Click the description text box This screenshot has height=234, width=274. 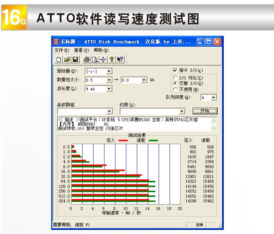pos(134,124)
